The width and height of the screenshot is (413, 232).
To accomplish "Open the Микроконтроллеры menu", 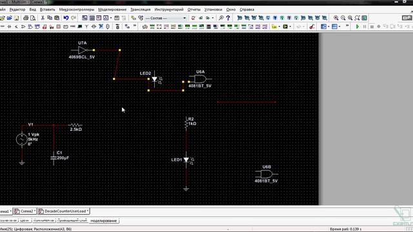I will tap(76, 10).
